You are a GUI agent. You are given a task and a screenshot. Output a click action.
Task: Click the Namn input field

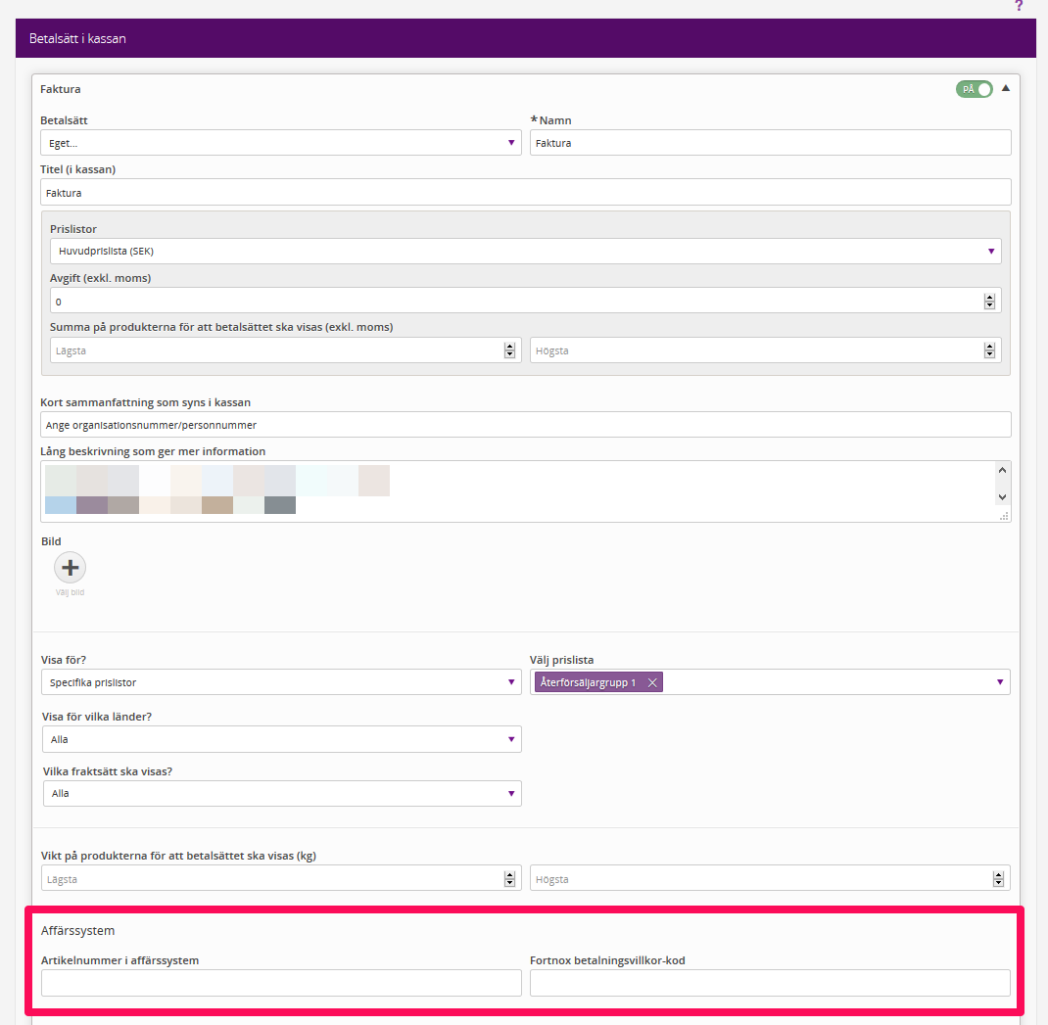(x=770, y=142)
